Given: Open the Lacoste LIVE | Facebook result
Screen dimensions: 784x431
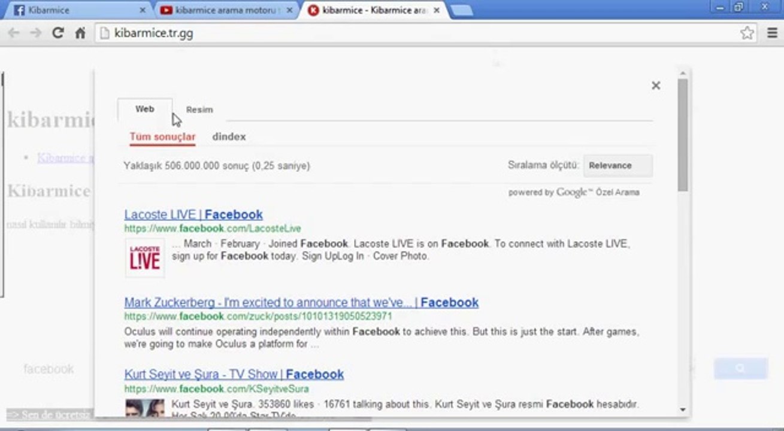Looking at the screenshot, I should click(x=193, y=214).
